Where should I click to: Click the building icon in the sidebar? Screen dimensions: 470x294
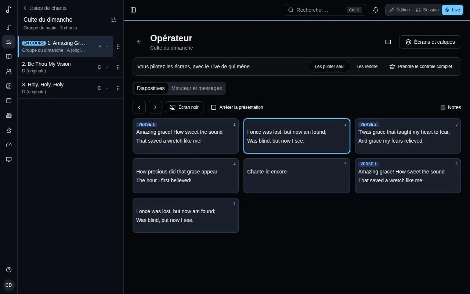(x=9, y=115)
